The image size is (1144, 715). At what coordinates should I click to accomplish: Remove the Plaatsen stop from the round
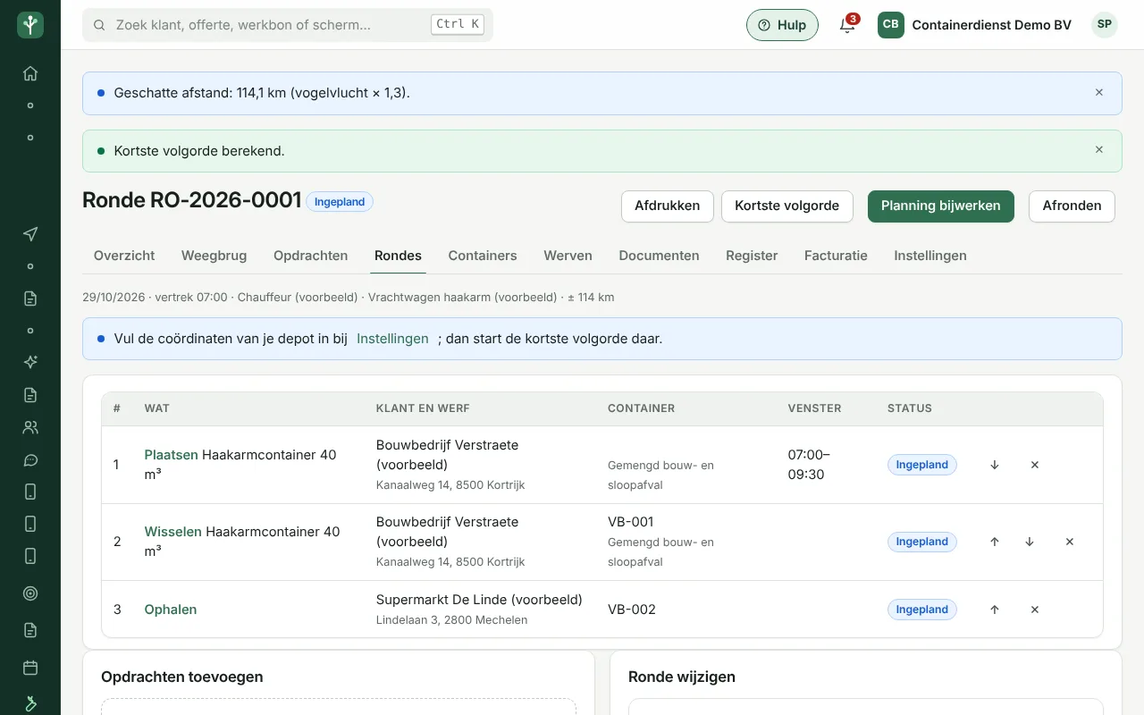click(1035, 465)
